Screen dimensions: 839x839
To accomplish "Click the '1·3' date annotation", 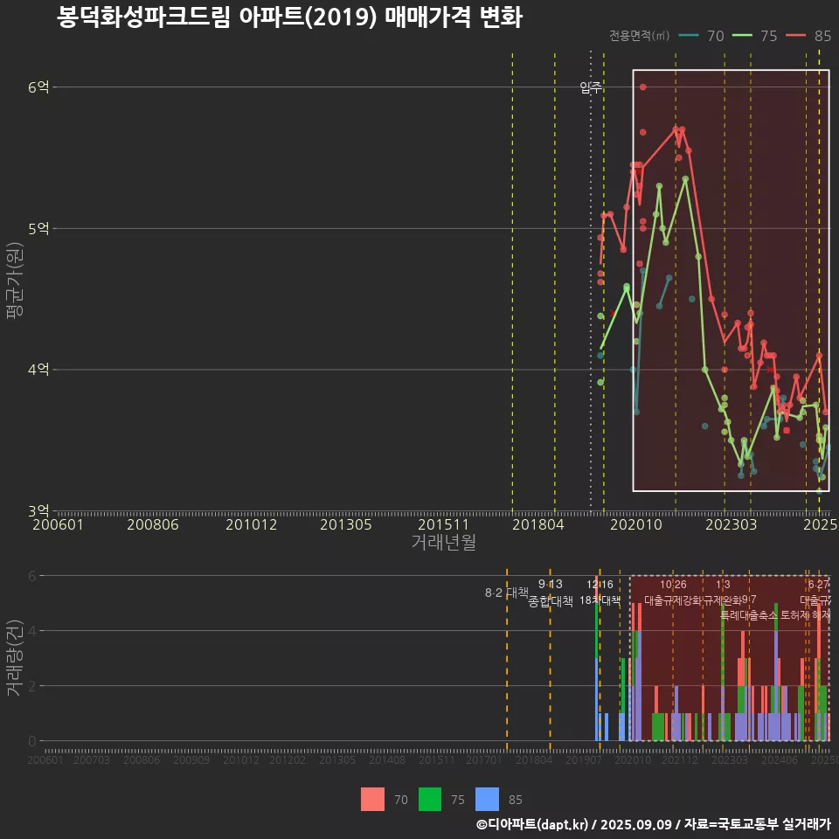I will pyautogui.click(x=723, y=585).
